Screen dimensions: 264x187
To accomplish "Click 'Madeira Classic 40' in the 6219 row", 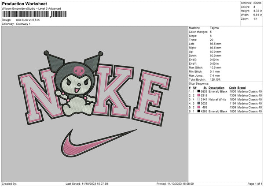I will tap(249, 95).
